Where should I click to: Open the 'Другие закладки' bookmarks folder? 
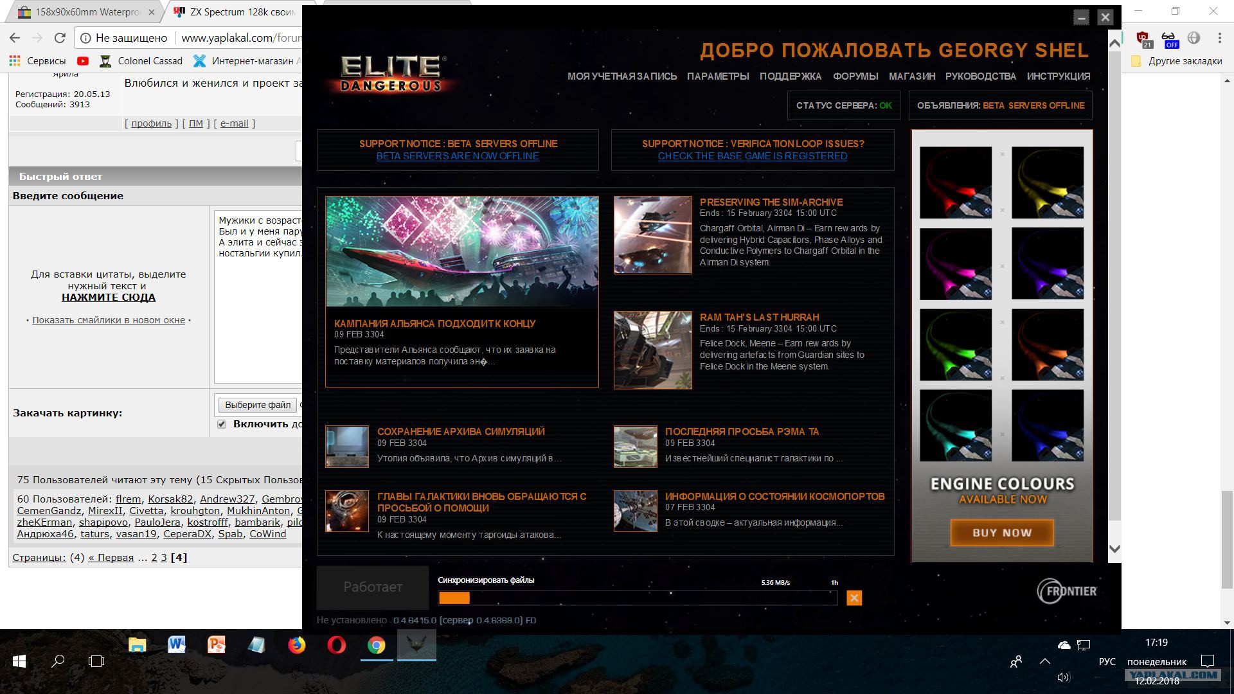click(x=1177, y=61)
